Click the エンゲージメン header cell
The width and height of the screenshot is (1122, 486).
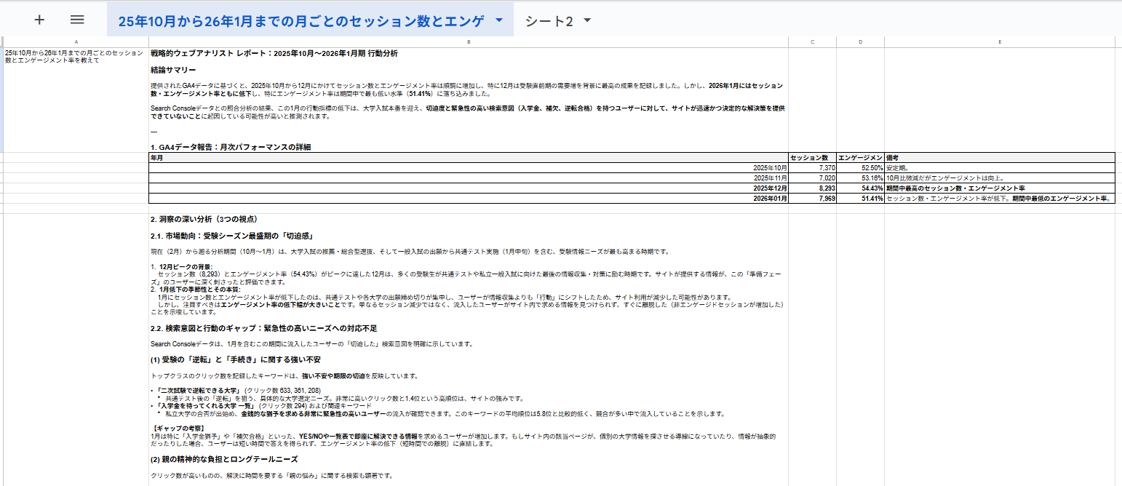click(861, 157)
